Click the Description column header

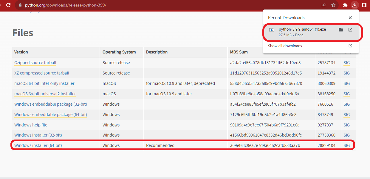157,52
